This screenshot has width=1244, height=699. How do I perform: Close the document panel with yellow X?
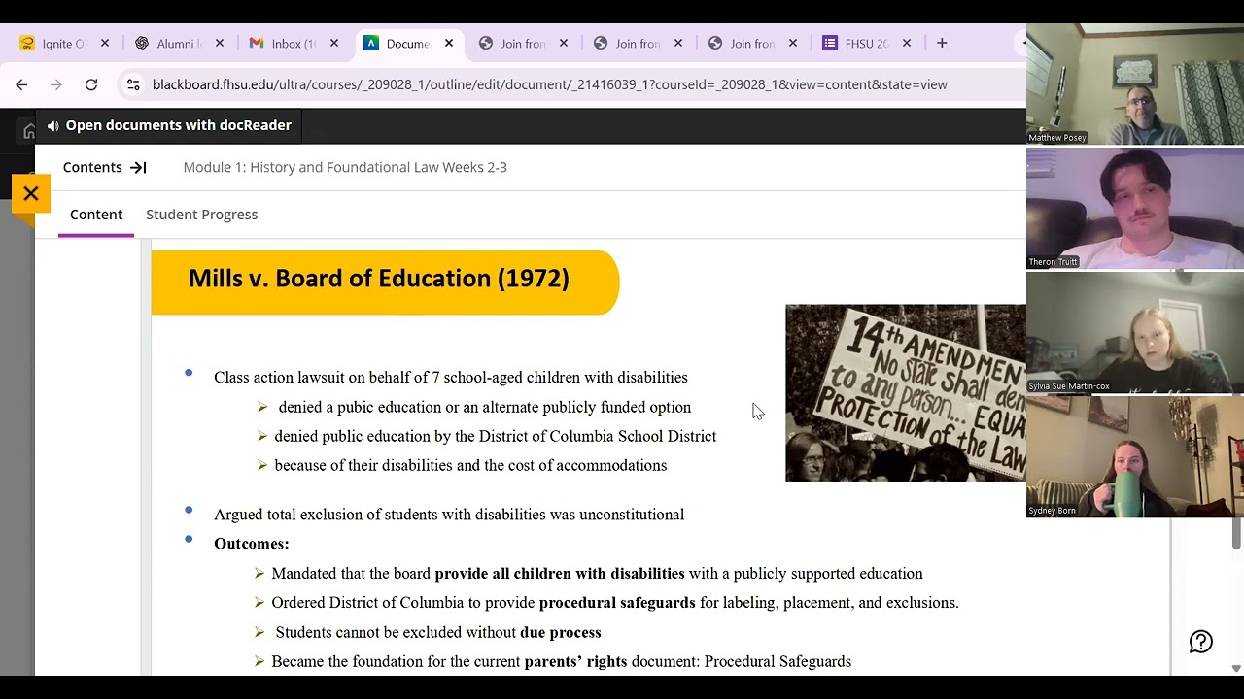click(x=31, y=193)
